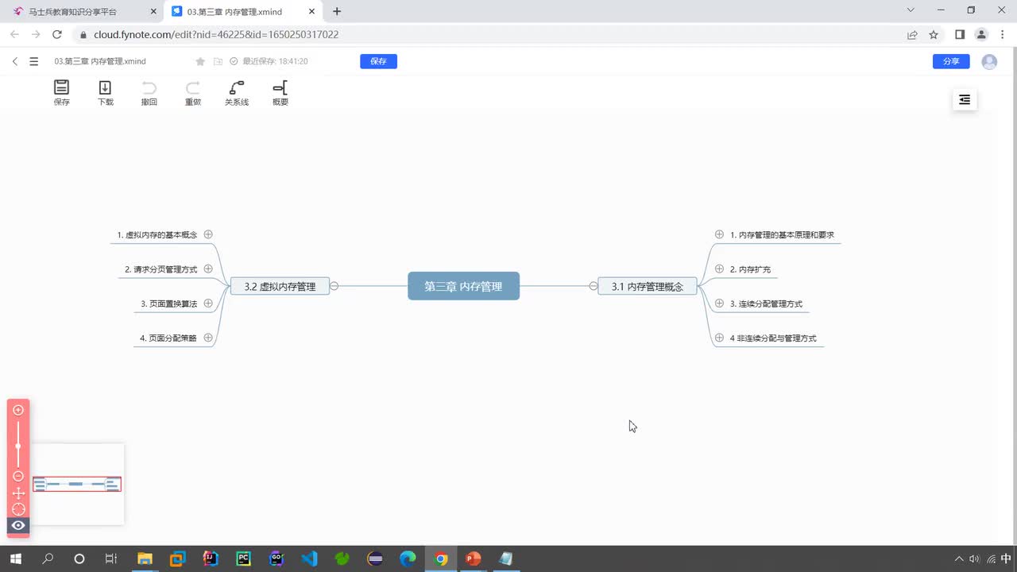Select topic text 1. 虚拟内存的基本概念
The height and width of the screenshot is (572, 1017).
pos(157,235)
